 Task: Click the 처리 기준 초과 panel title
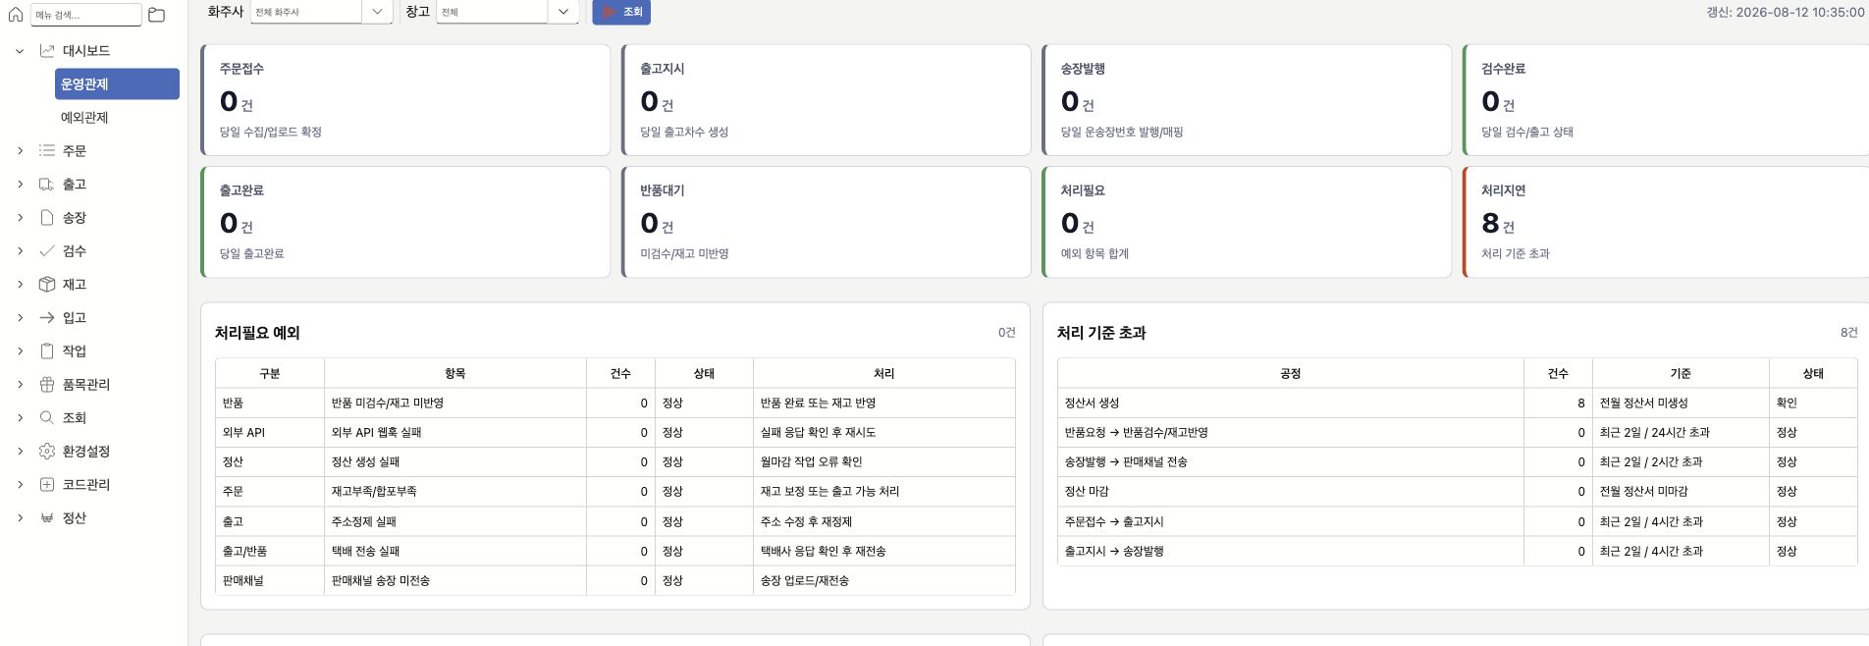[x=1101, y=333]
